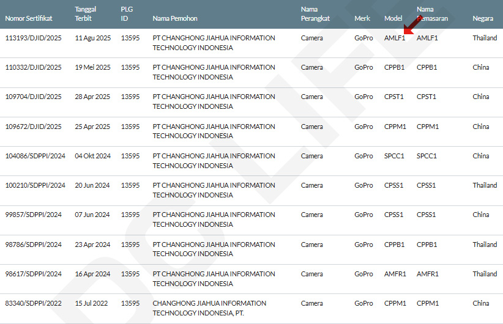This screenshot has width=503, height=324.
Task: Click AMFR1 in the Nama Pemasaran column
Action: (428, 274)
